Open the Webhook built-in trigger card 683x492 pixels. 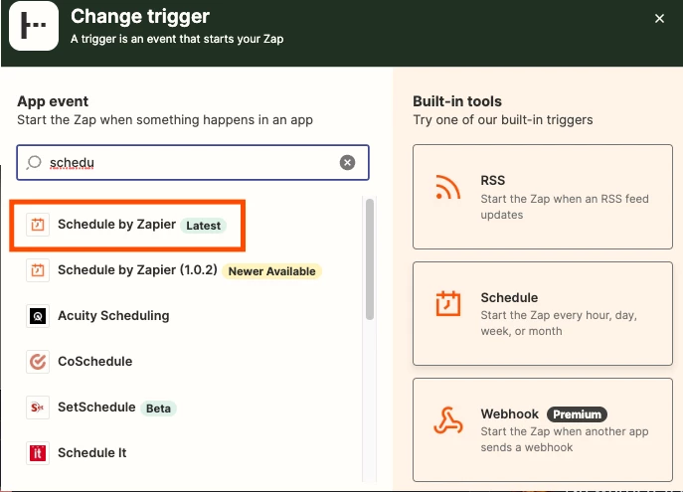pyautogui.click(x=543, y=429)
